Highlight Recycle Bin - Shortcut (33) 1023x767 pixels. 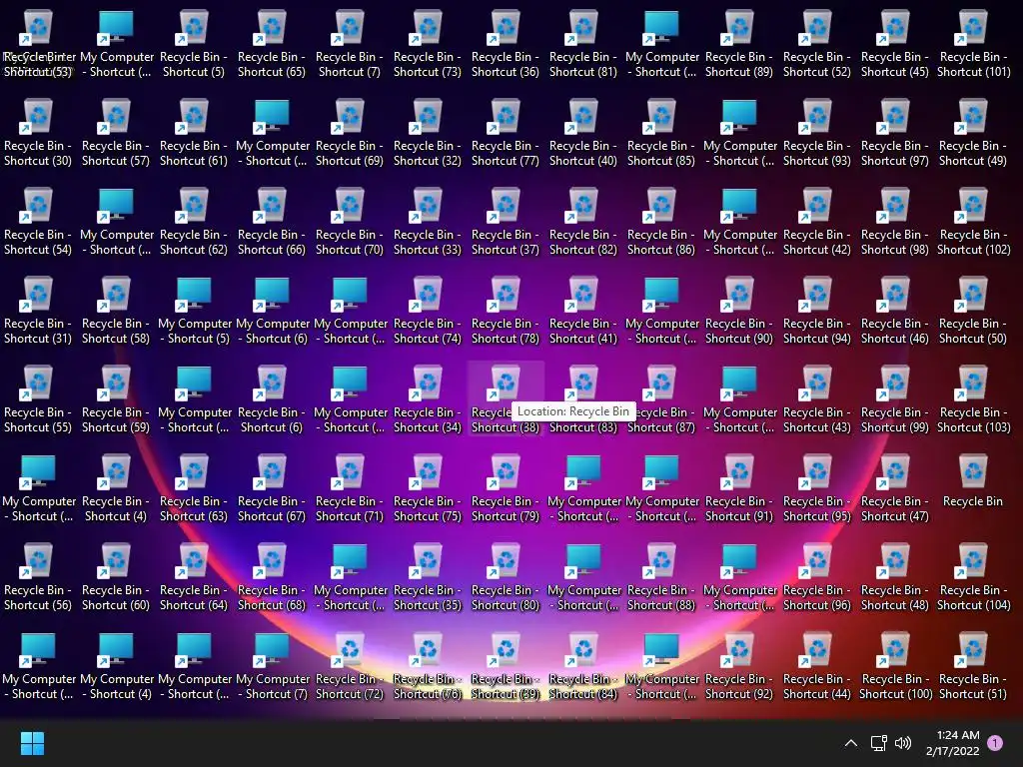tap(428, 222)
